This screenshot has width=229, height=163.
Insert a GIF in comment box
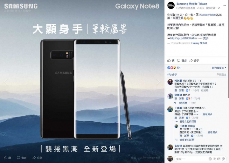[x=219, y=159]
